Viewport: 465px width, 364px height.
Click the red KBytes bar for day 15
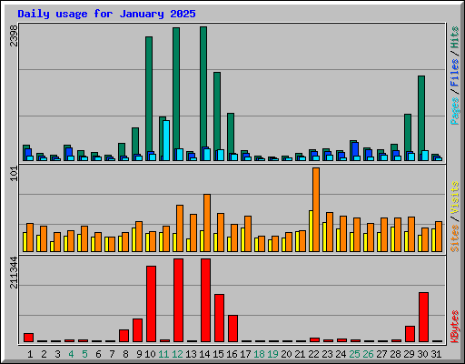pos(219,318)
